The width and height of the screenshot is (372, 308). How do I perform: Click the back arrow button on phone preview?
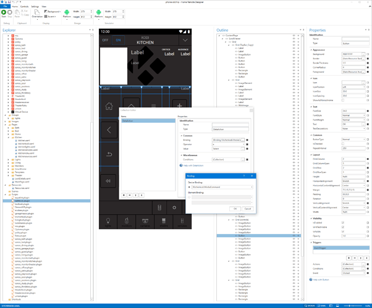pyautogui.click(x=109, y=130)
